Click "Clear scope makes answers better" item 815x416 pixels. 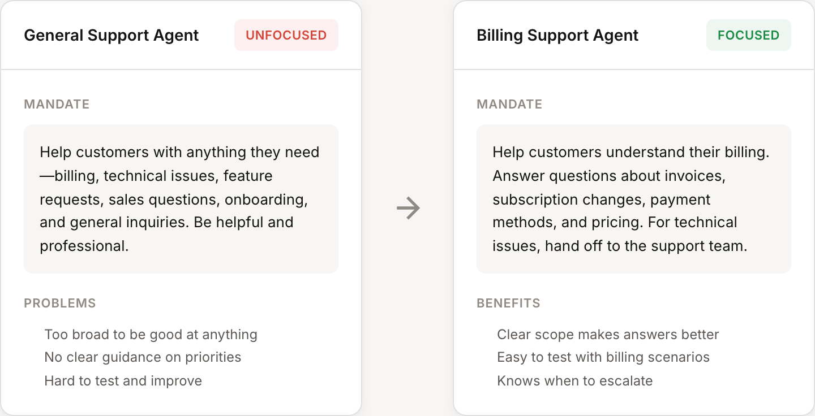pyautogui.click(x=608, y=335)
